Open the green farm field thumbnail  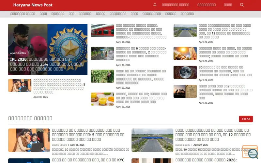pos(102,76)
